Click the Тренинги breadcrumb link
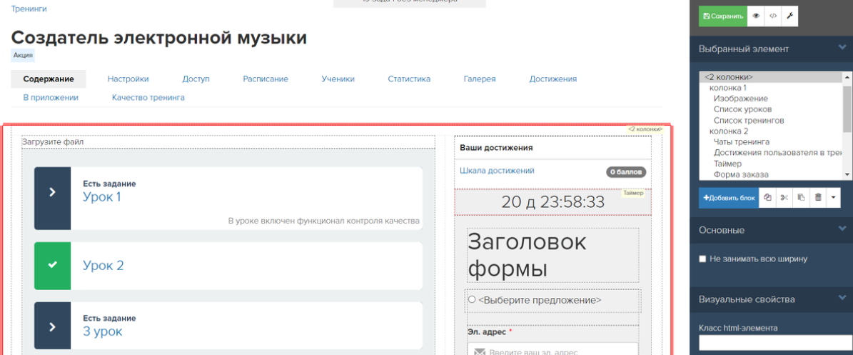 pyautogui.click(x=29, y=9)
